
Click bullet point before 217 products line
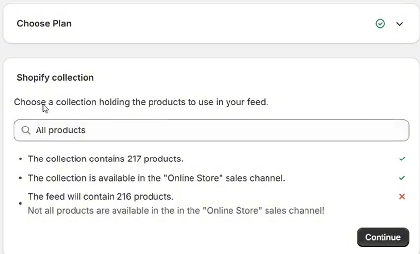point(20,159)
